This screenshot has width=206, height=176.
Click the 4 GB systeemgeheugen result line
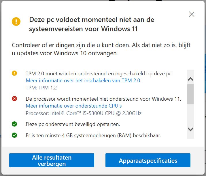click(x=93, y=135)
